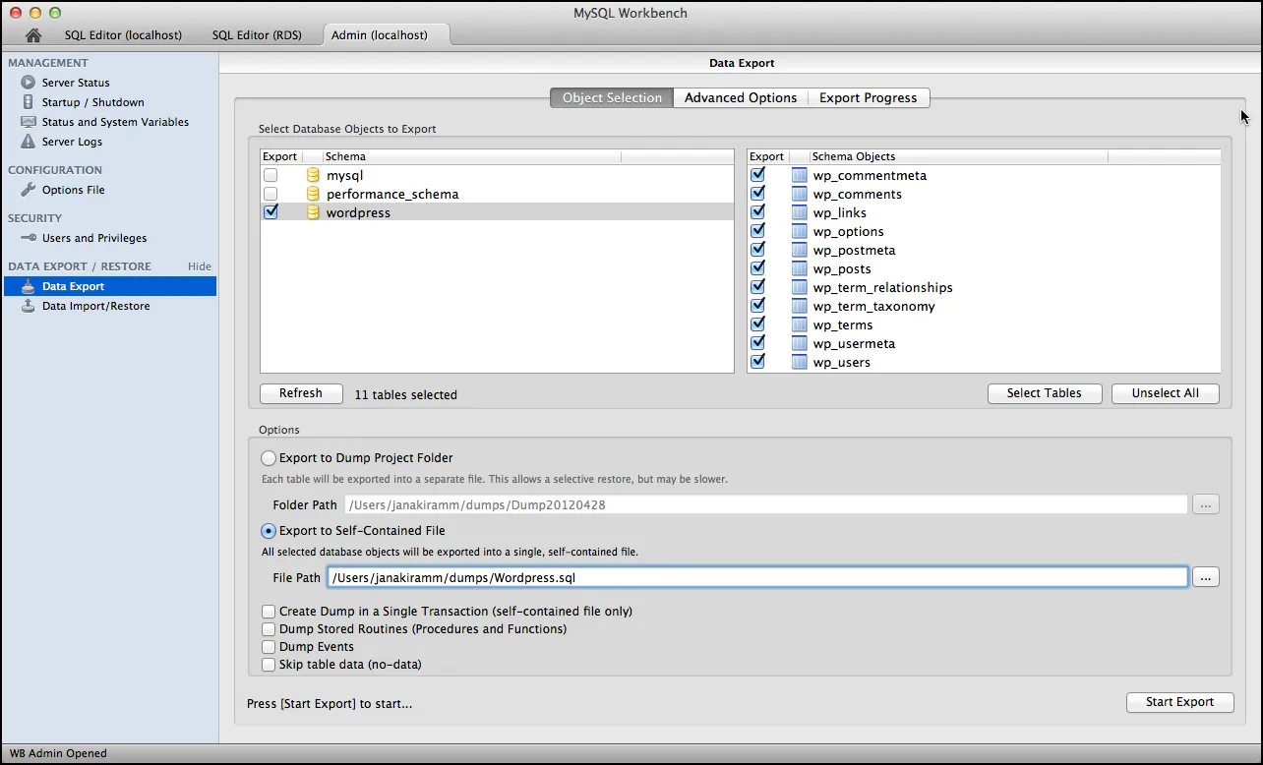
Task: Select Export to Self-Contained File option
Action: pos(269,531)
